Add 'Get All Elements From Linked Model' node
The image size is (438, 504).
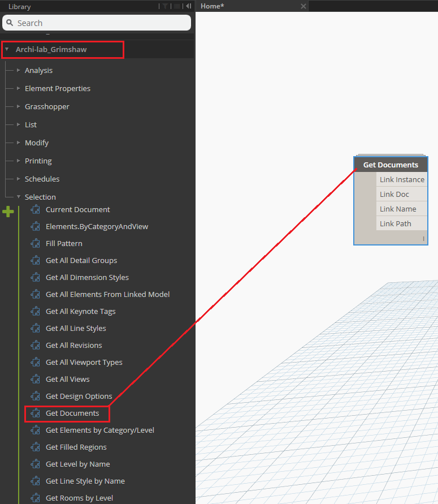pos(107,295)
